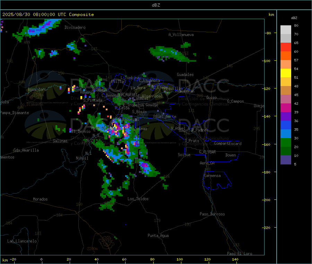Click the Punta_Agua label
This screenshot has height=264, width=312.
[158, 236]
